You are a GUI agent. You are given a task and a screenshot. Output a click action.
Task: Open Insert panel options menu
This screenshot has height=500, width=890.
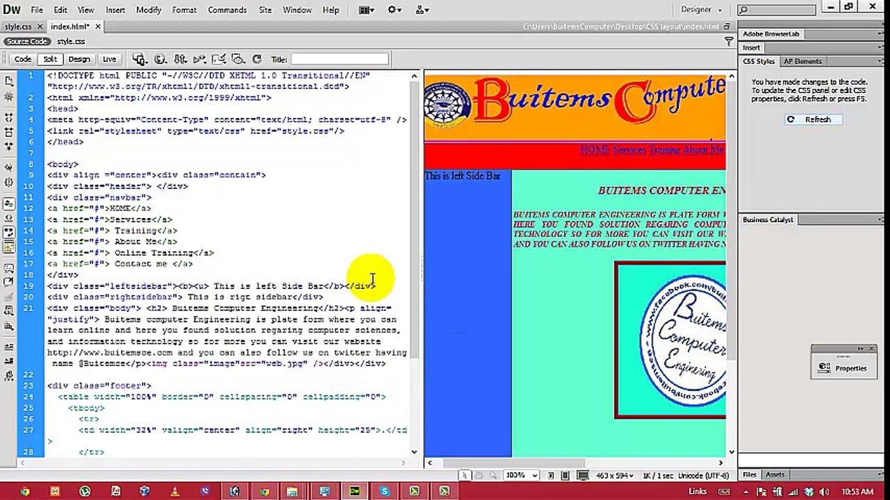click(x=880, y=48)
